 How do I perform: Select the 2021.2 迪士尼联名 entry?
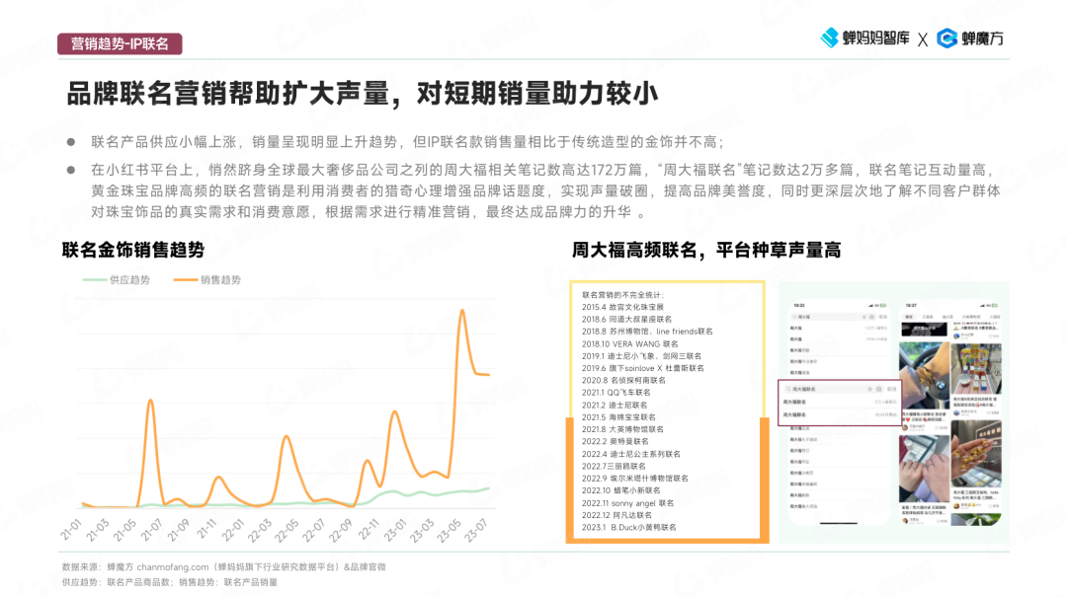[615, 405]
